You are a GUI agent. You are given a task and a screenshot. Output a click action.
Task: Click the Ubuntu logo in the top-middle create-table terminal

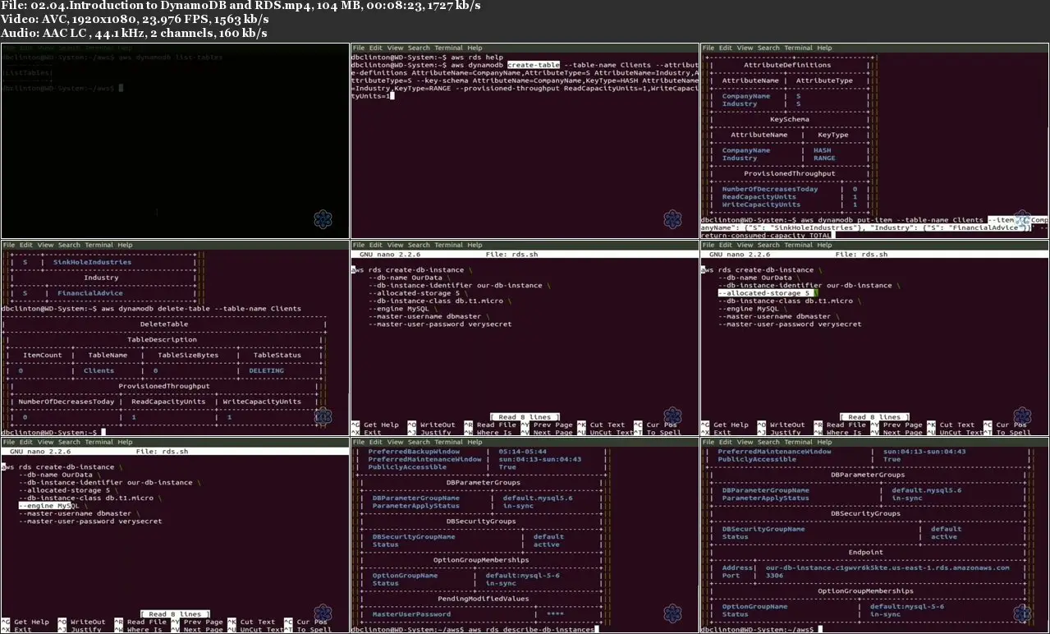(x=672, y=218)
